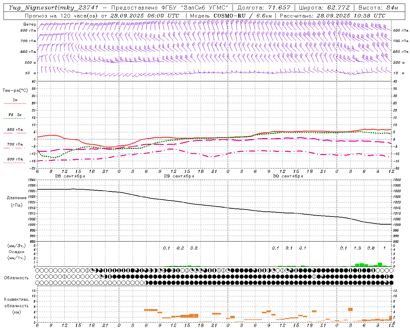Click the Высота: 84м value
Viewport: 410px width, 328px height.
378,8
